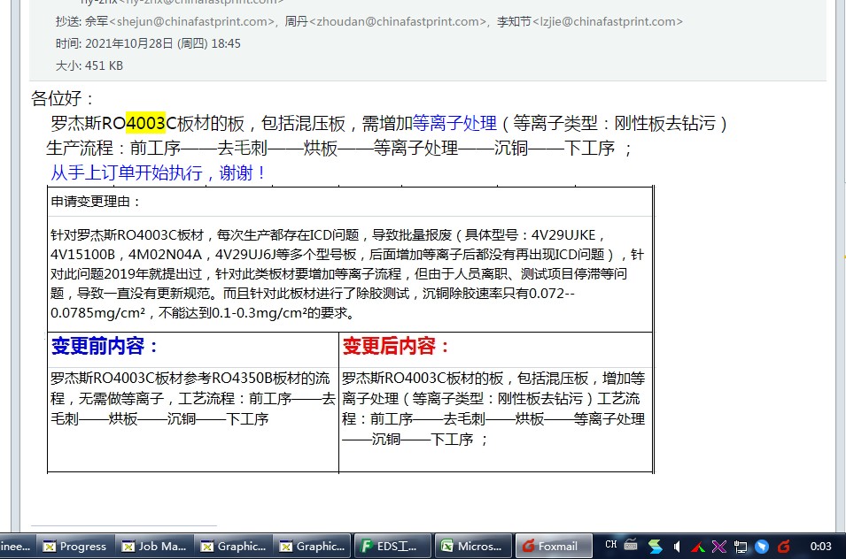The width and height of the screenshot is (846, 559).
Task: Open the volume speaker tray icon
Action: [677, 548]
